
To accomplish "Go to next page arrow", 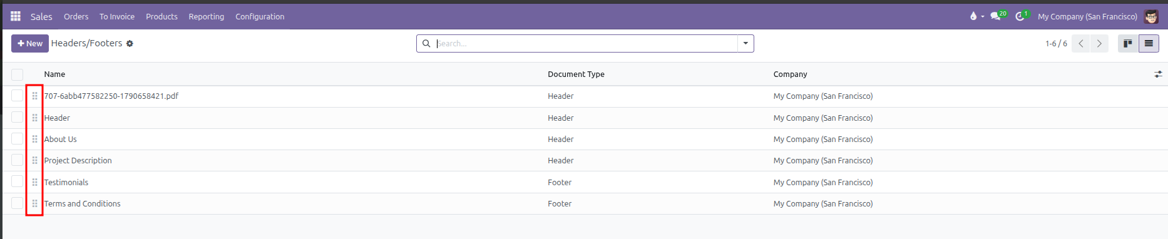I will tap(1099, 43).
